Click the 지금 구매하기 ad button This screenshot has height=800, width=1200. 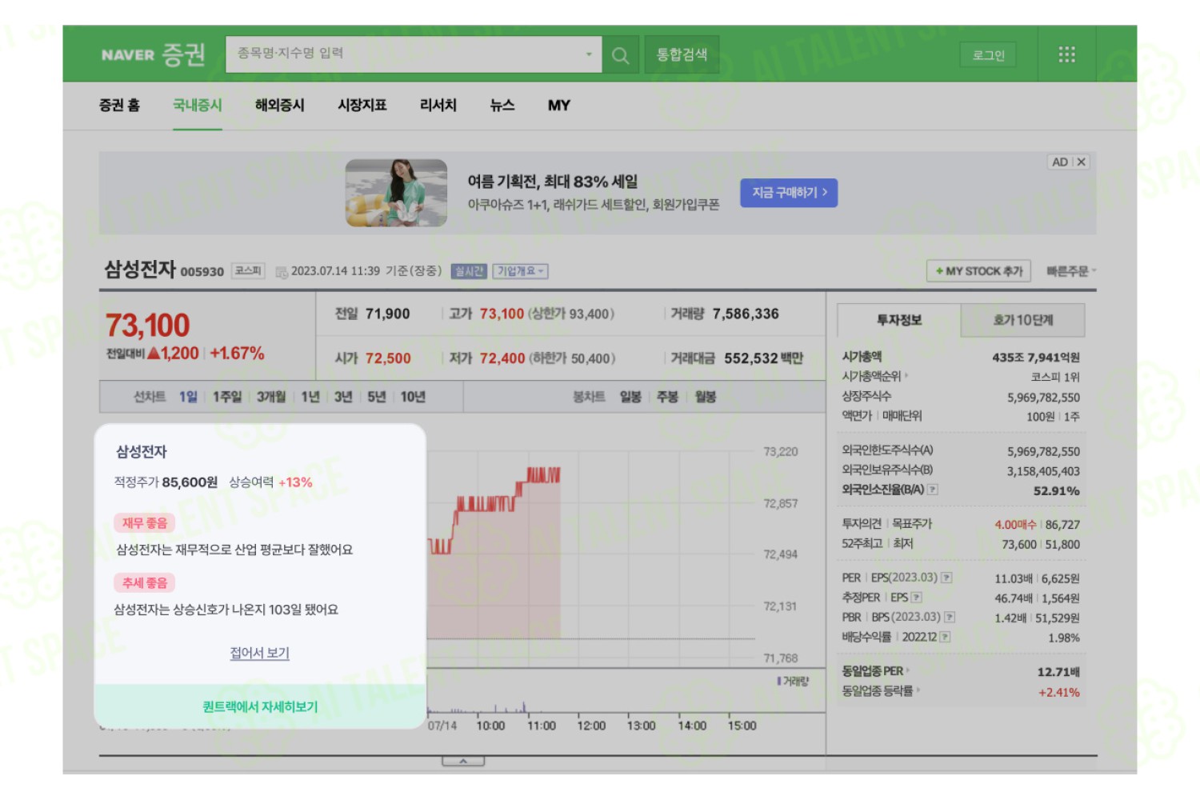pos(789,193)
